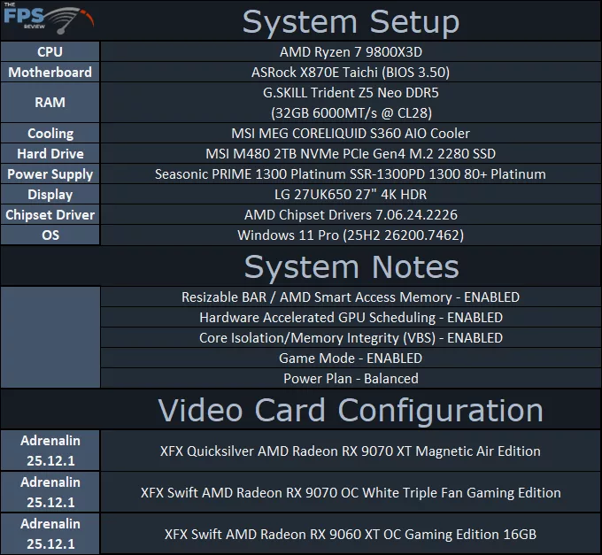Screen dimensions: 602x555
Task: Select the 'Chipset Driver' label
Action: [50, 214]
